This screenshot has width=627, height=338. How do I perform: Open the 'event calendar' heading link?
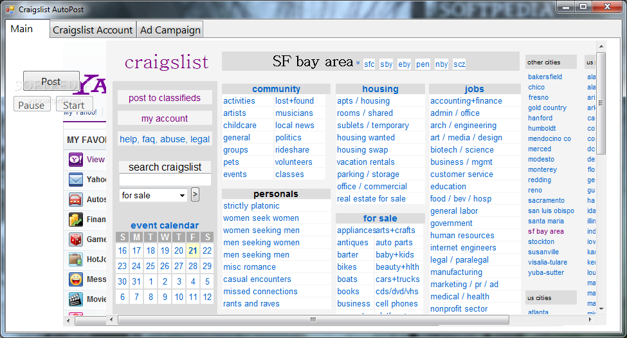[x=165, y=225]
